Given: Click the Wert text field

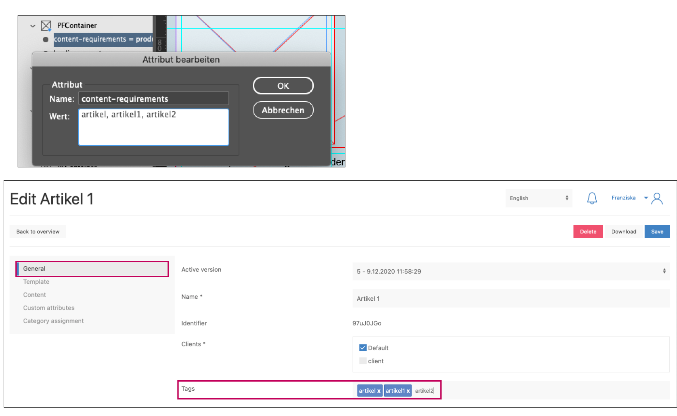Looking at the screenshot, I should pos(153,127).
